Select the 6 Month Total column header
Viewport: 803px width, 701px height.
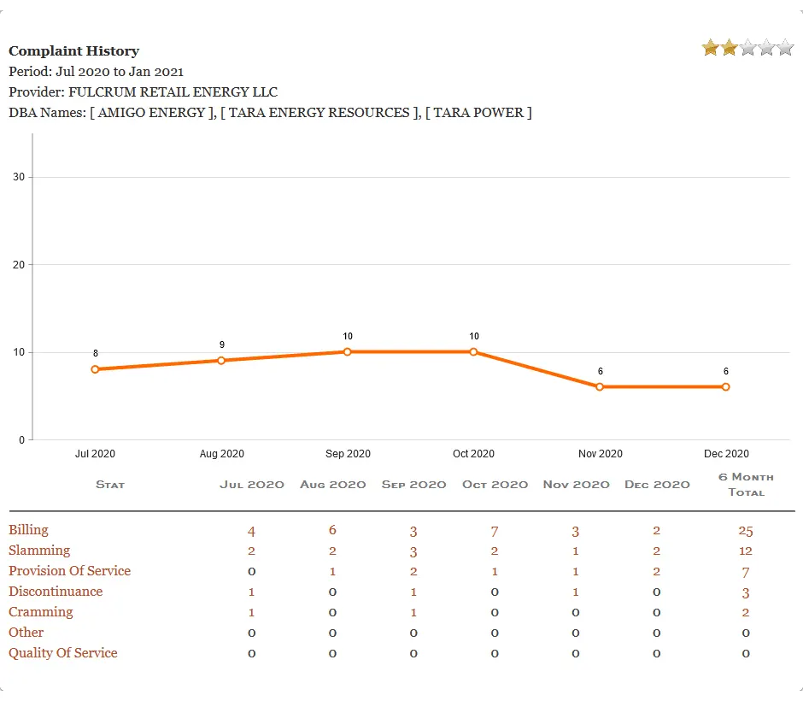746,484
